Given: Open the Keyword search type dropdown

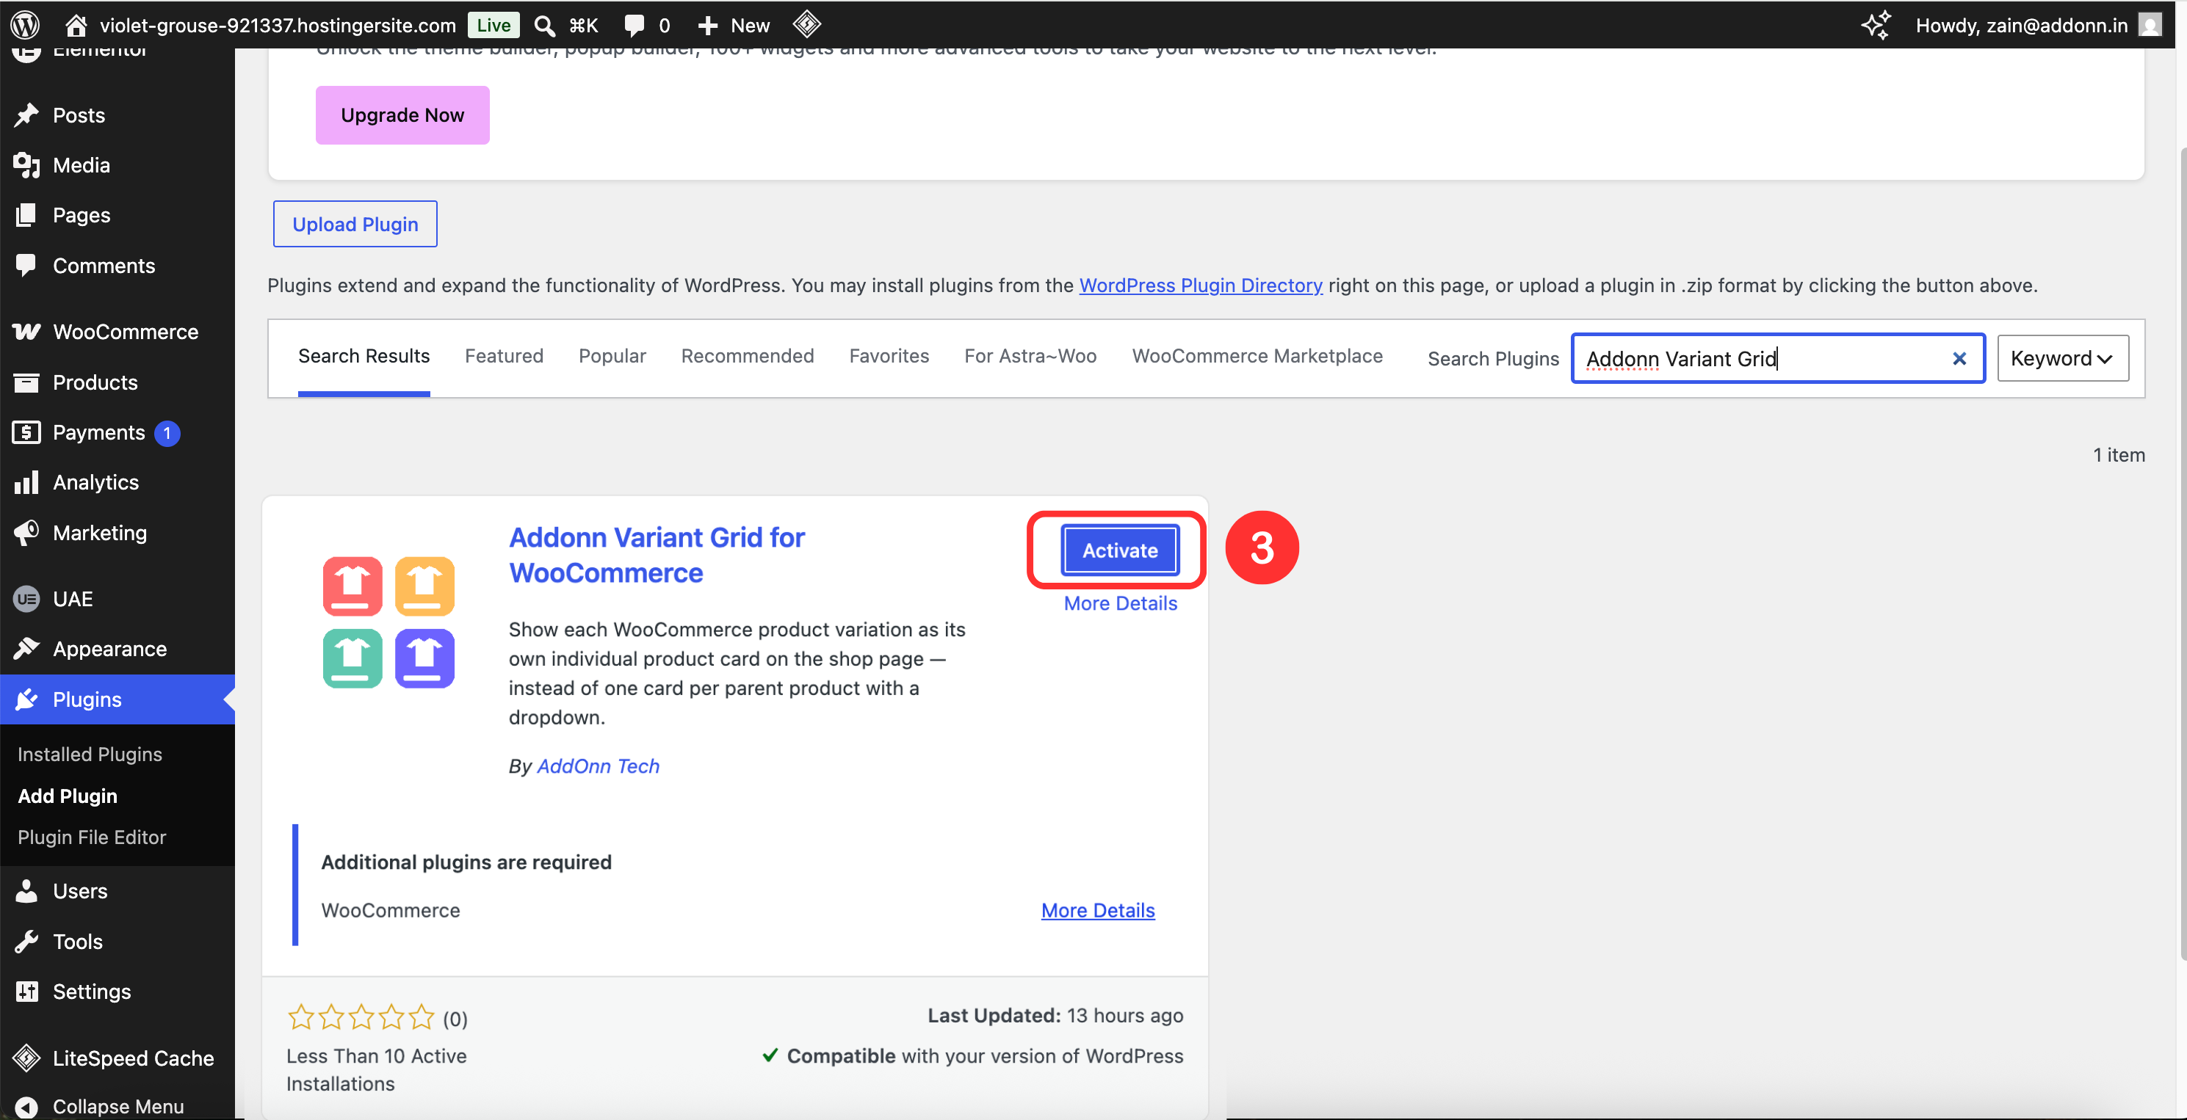Looking at the screenshot, I should [x=2062, y=358].
